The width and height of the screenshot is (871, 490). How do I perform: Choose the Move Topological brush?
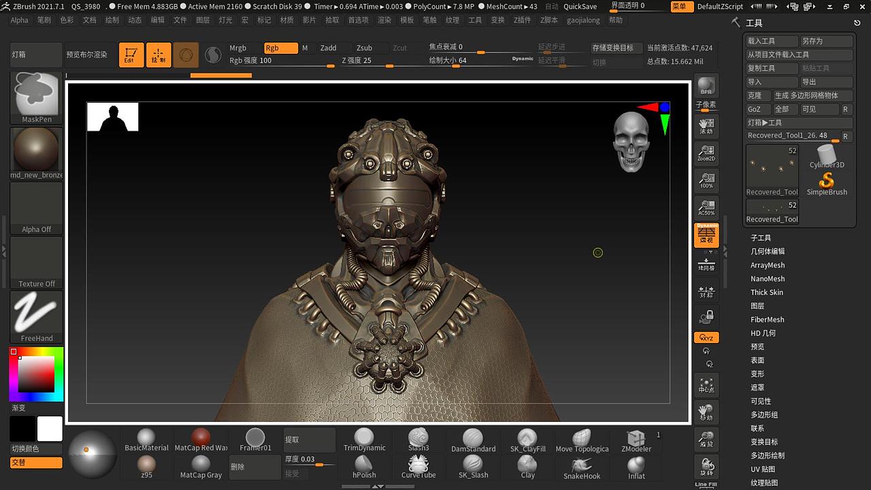582,440
